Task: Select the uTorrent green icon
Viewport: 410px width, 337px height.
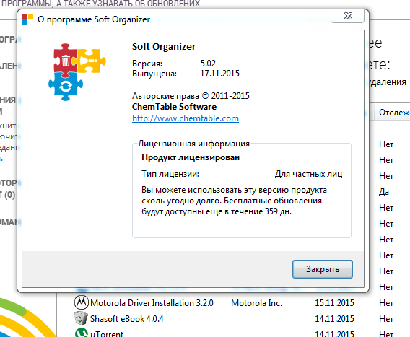Action: (x=82, y=333)
